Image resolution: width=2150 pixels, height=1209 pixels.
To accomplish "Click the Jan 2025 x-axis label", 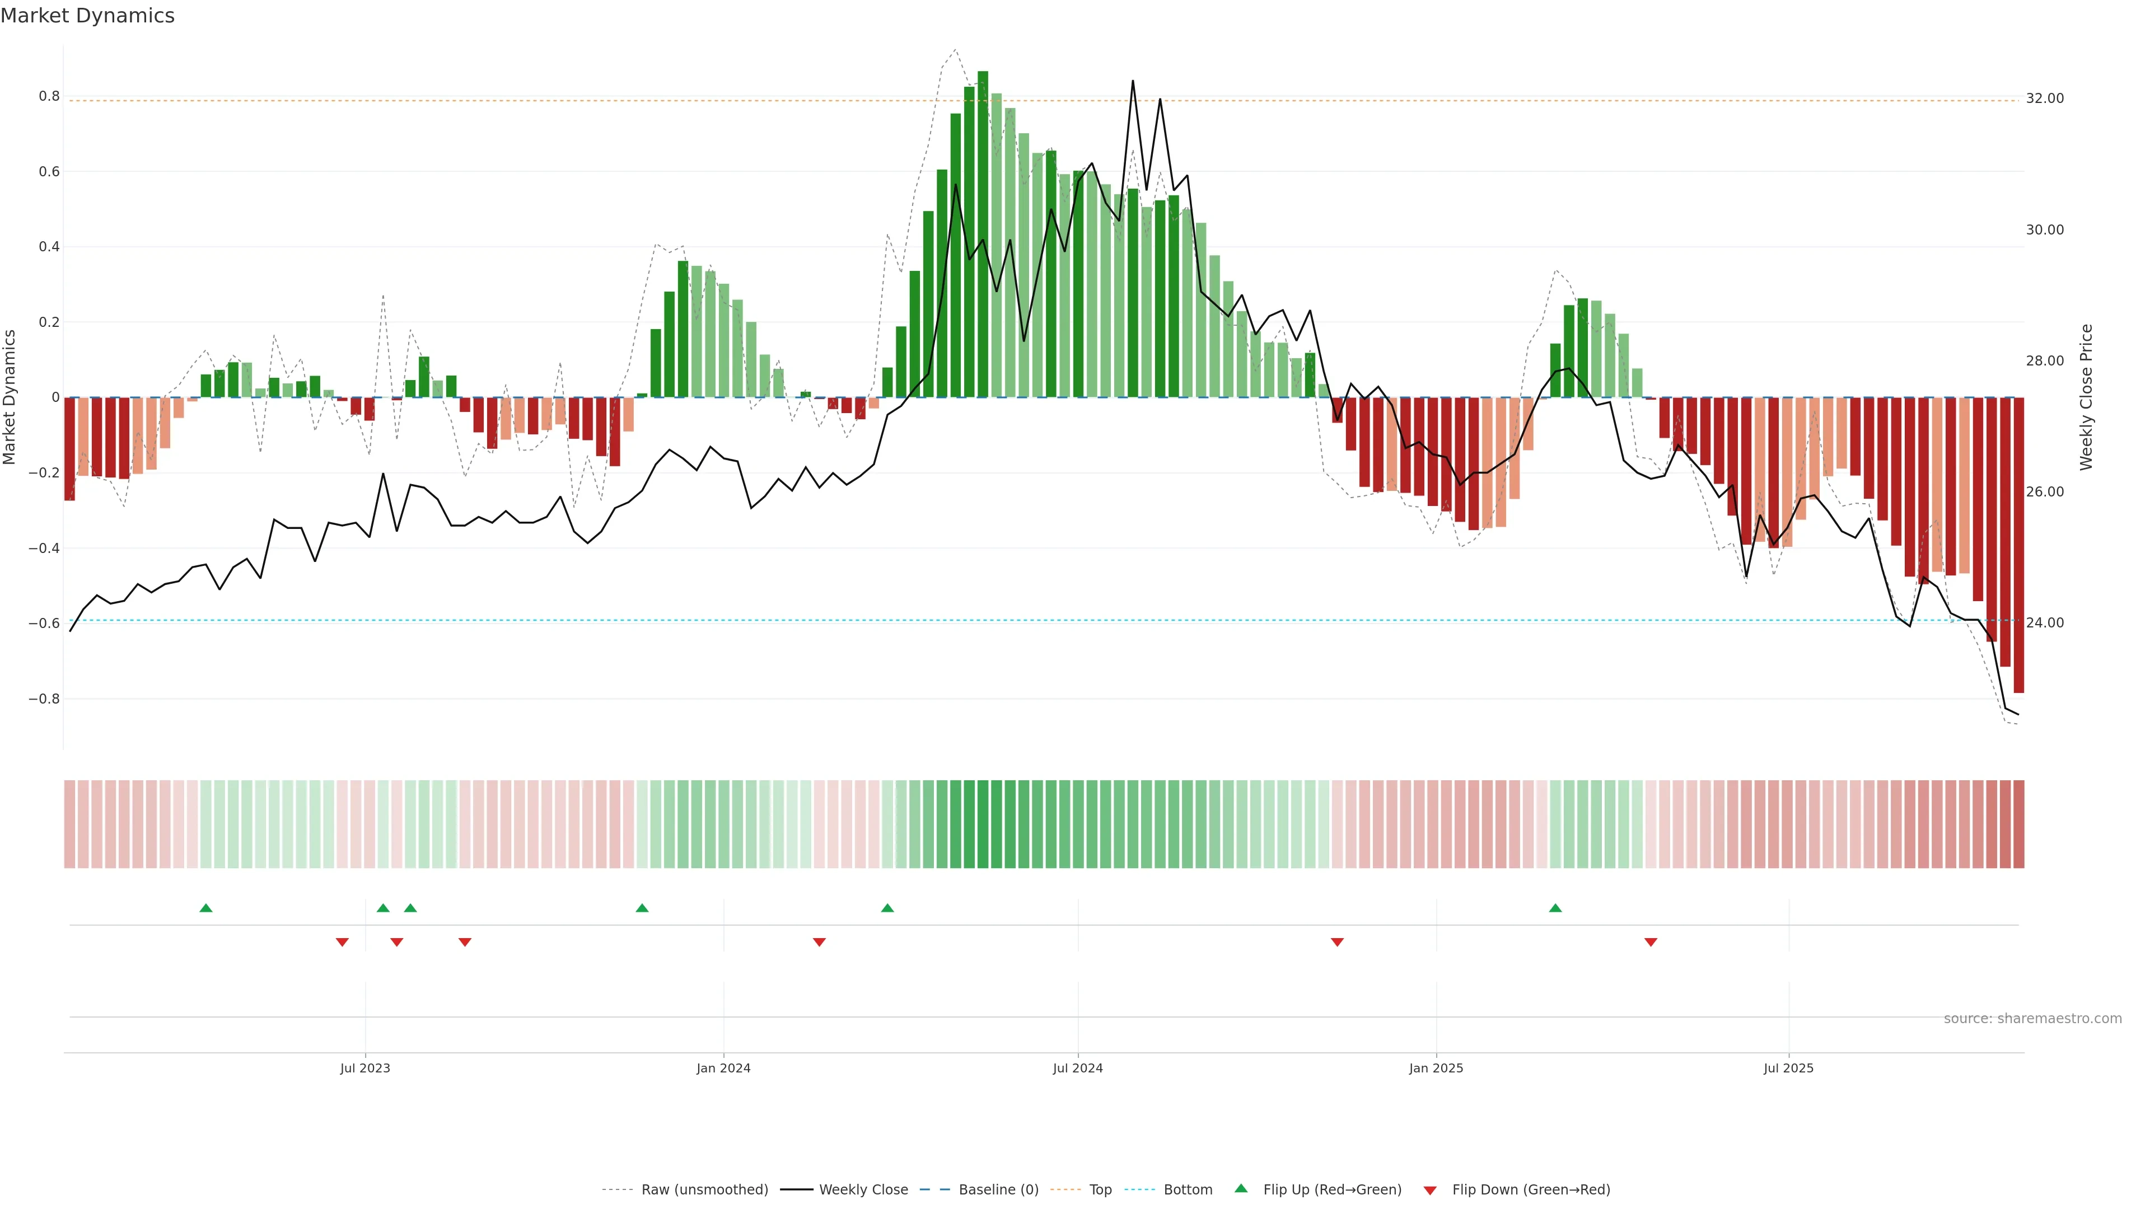I will (x=1436, y=1068).
